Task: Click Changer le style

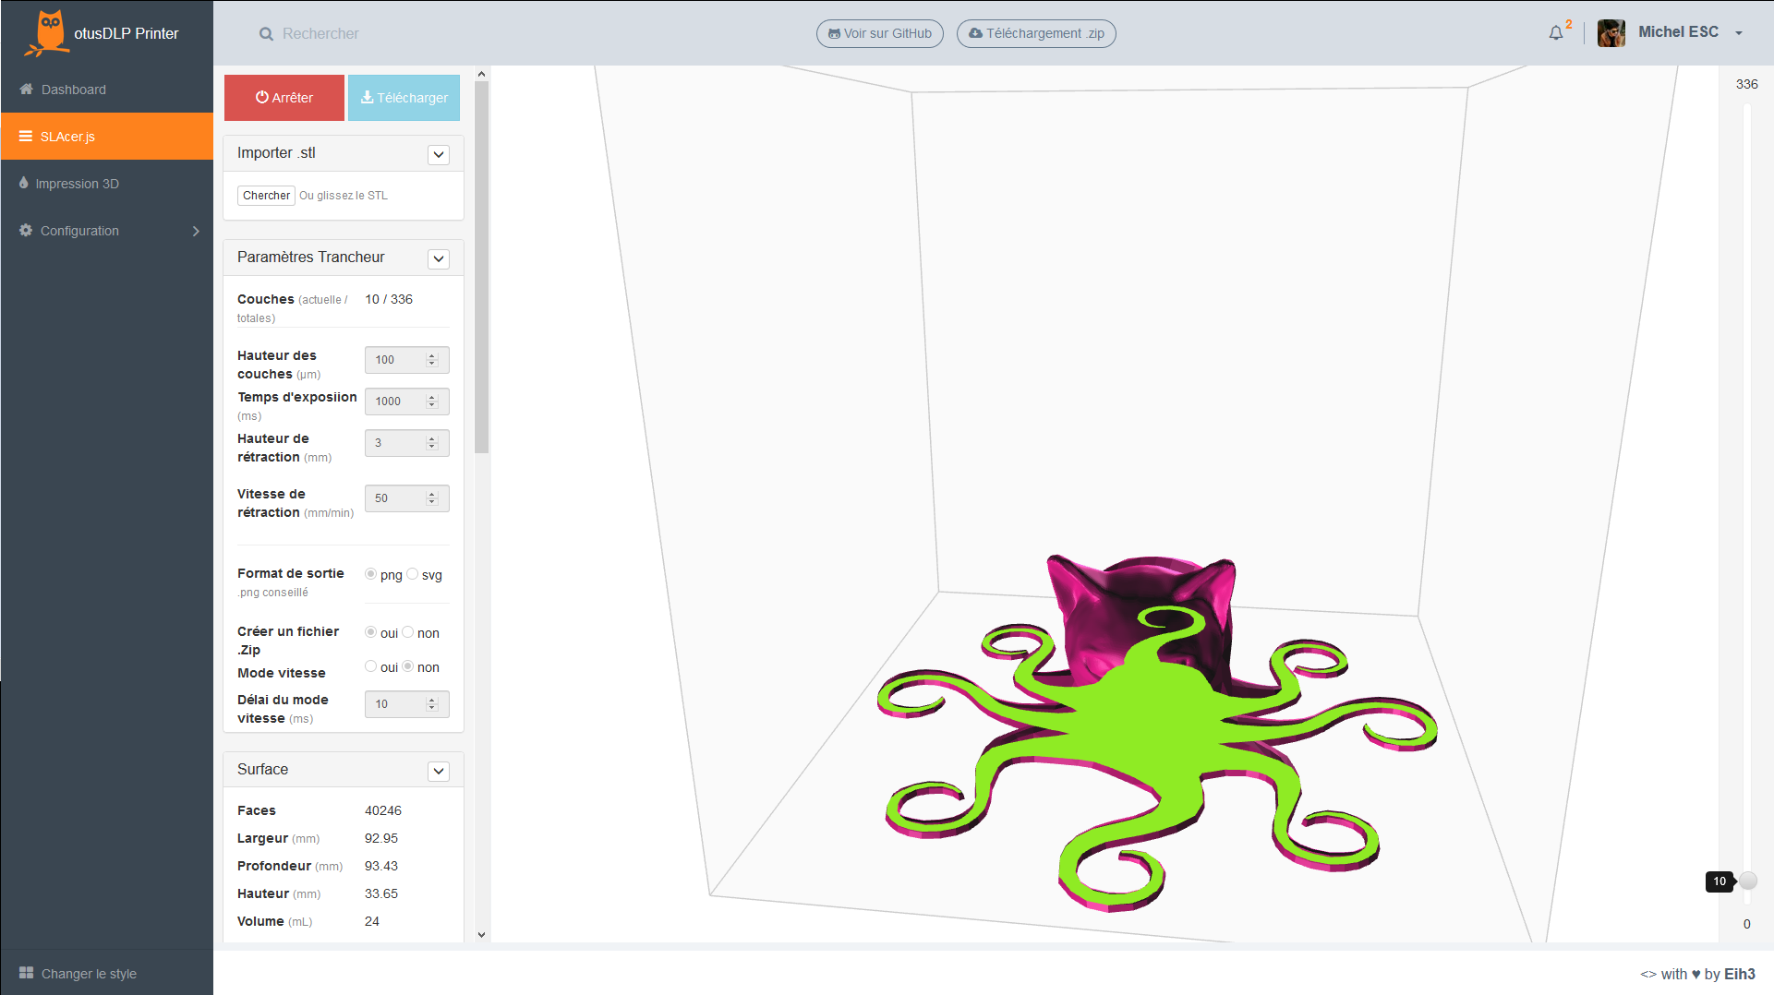Action: [x=89, y=974]
